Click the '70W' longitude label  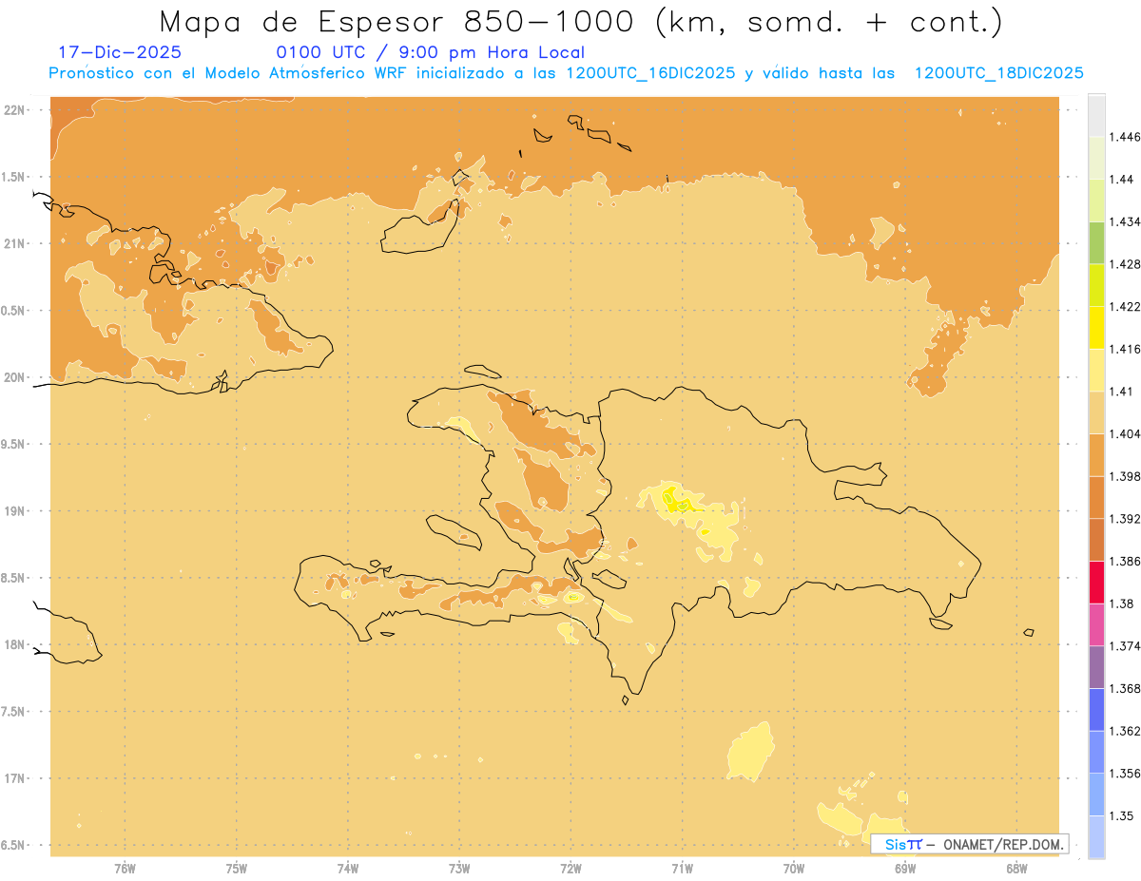[x=794, y=869]
